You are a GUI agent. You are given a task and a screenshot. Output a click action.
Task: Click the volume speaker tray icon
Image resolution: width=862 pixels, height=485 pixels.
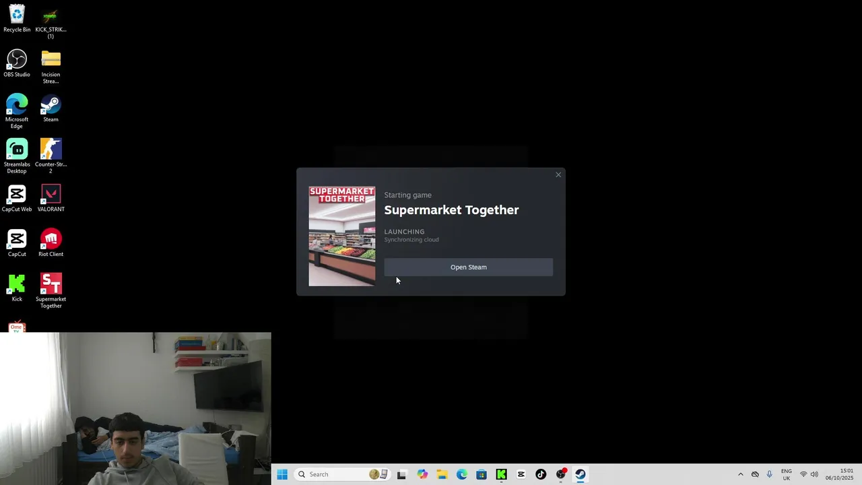pyautogui.click(x=814, y=474)
